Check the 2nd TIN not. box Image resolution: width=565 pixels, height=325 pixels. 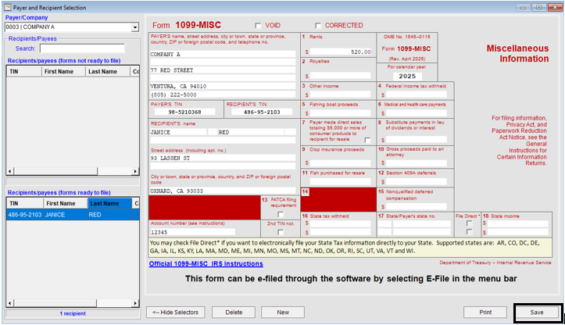point(281,232)
